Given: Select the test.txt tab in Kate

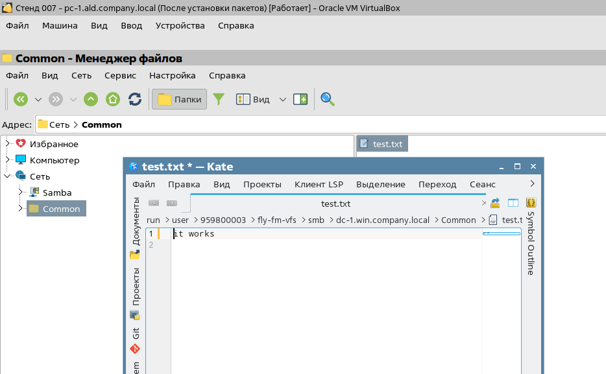Looking at the screenshot, I should click(335, 204).
